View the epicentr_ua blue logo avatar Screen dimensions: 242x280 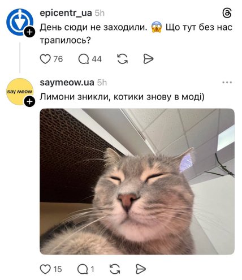click(20, 22)
